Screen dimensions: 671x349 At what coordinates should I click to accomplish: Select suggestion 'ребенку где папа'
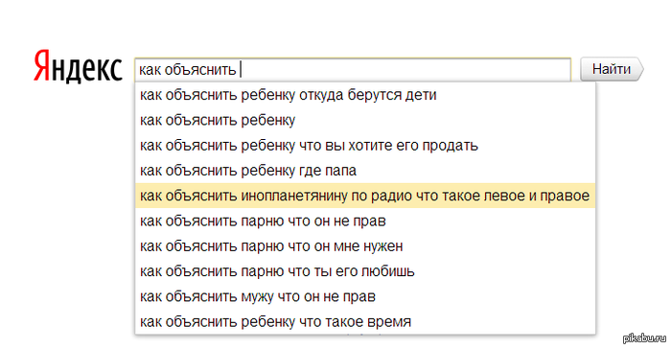[365, 171]
